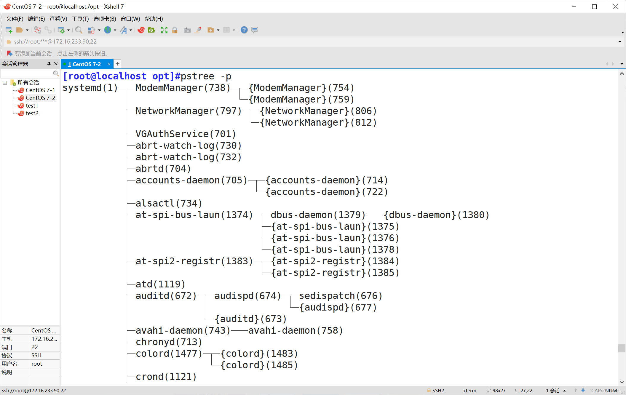Click the bookmark arrow to add current session
The height and width of the screenshot is (395, 626).
(x=9, y=53)
